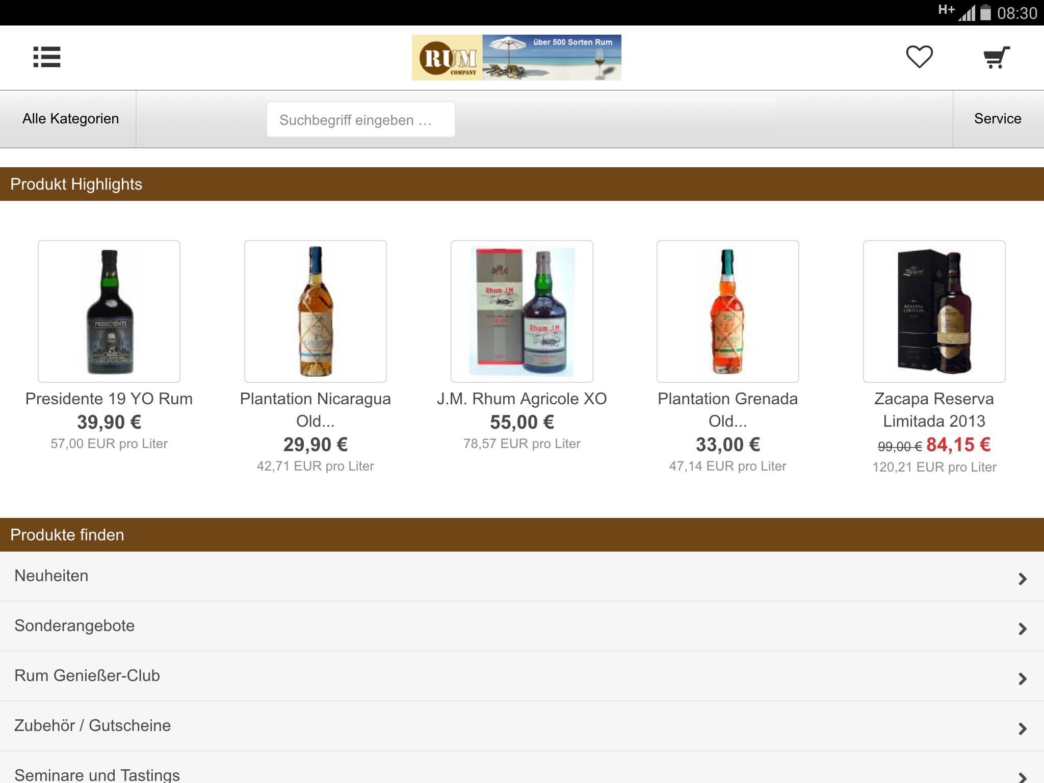Click the Plantation Grenada bottle image
The height and width of the screenshot is (783, 1044).
pos(727,312)
